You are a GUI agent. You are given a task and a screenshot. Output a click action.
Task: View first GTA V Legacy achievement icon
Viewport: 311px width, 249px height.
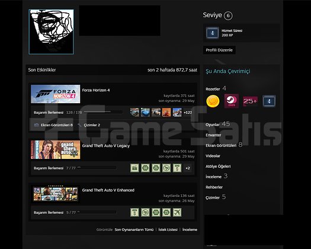pyautogui.click(x=134, y=168)
